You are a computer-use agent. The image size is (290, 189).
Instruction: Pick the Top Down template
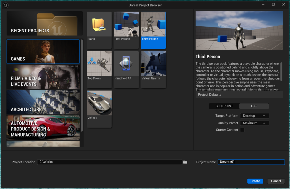pyautogui.click(x=99, y=70)
